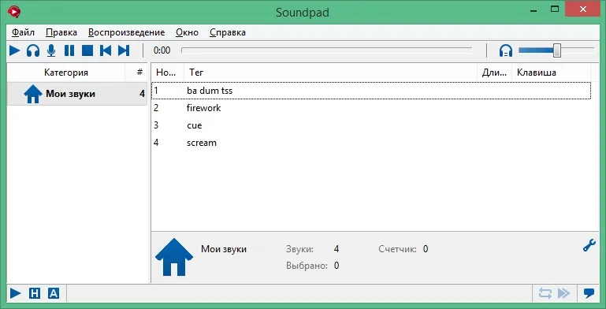Adjust the headphone volume slider handle
Viewport: 606px width, 309px height.
pos(557,50)
